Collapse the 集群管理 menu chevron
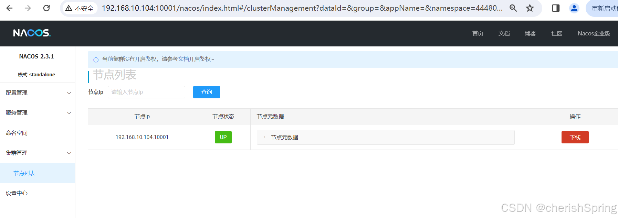618x218 pixels. (69, 153)
